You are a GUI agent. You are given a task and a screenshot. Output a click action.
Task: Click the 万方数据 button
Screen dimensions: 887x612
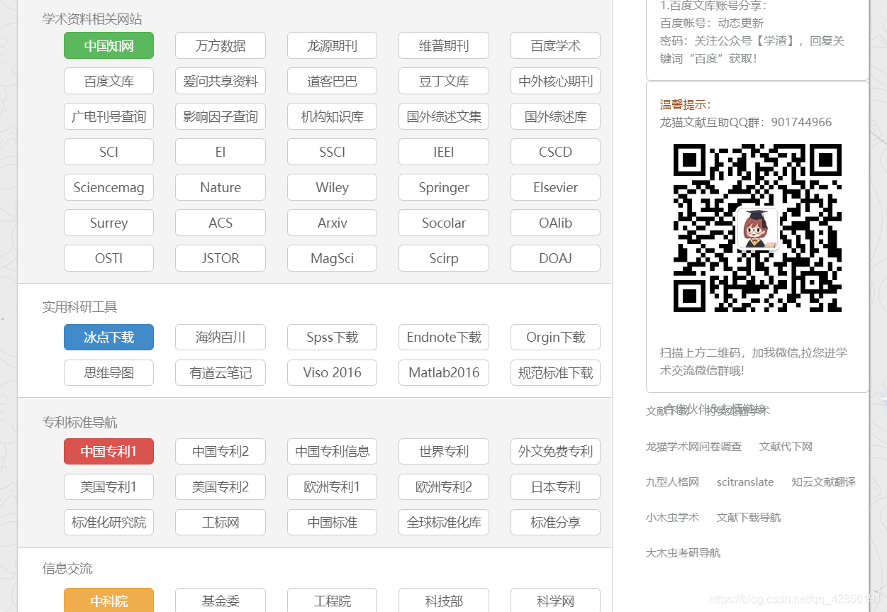(221, 45)
